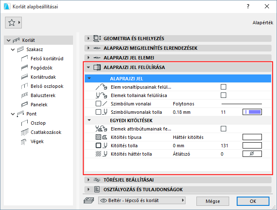The image size is (277, 210).
Task: Click the Kitöltés típusa fill preview box
Action: tap(252, 137)
